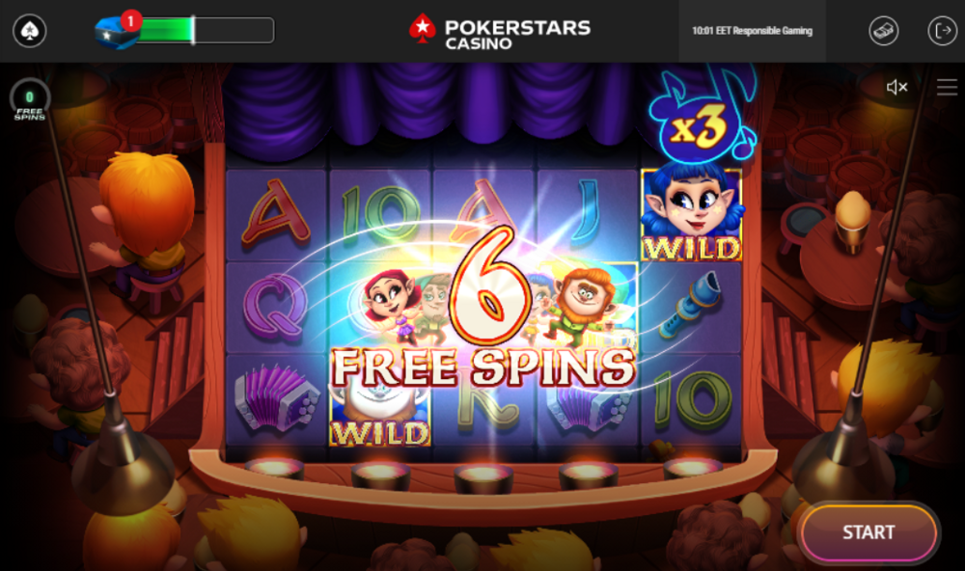
Task: Click the free spins counter icon
Action: click(x=29, y=99)
